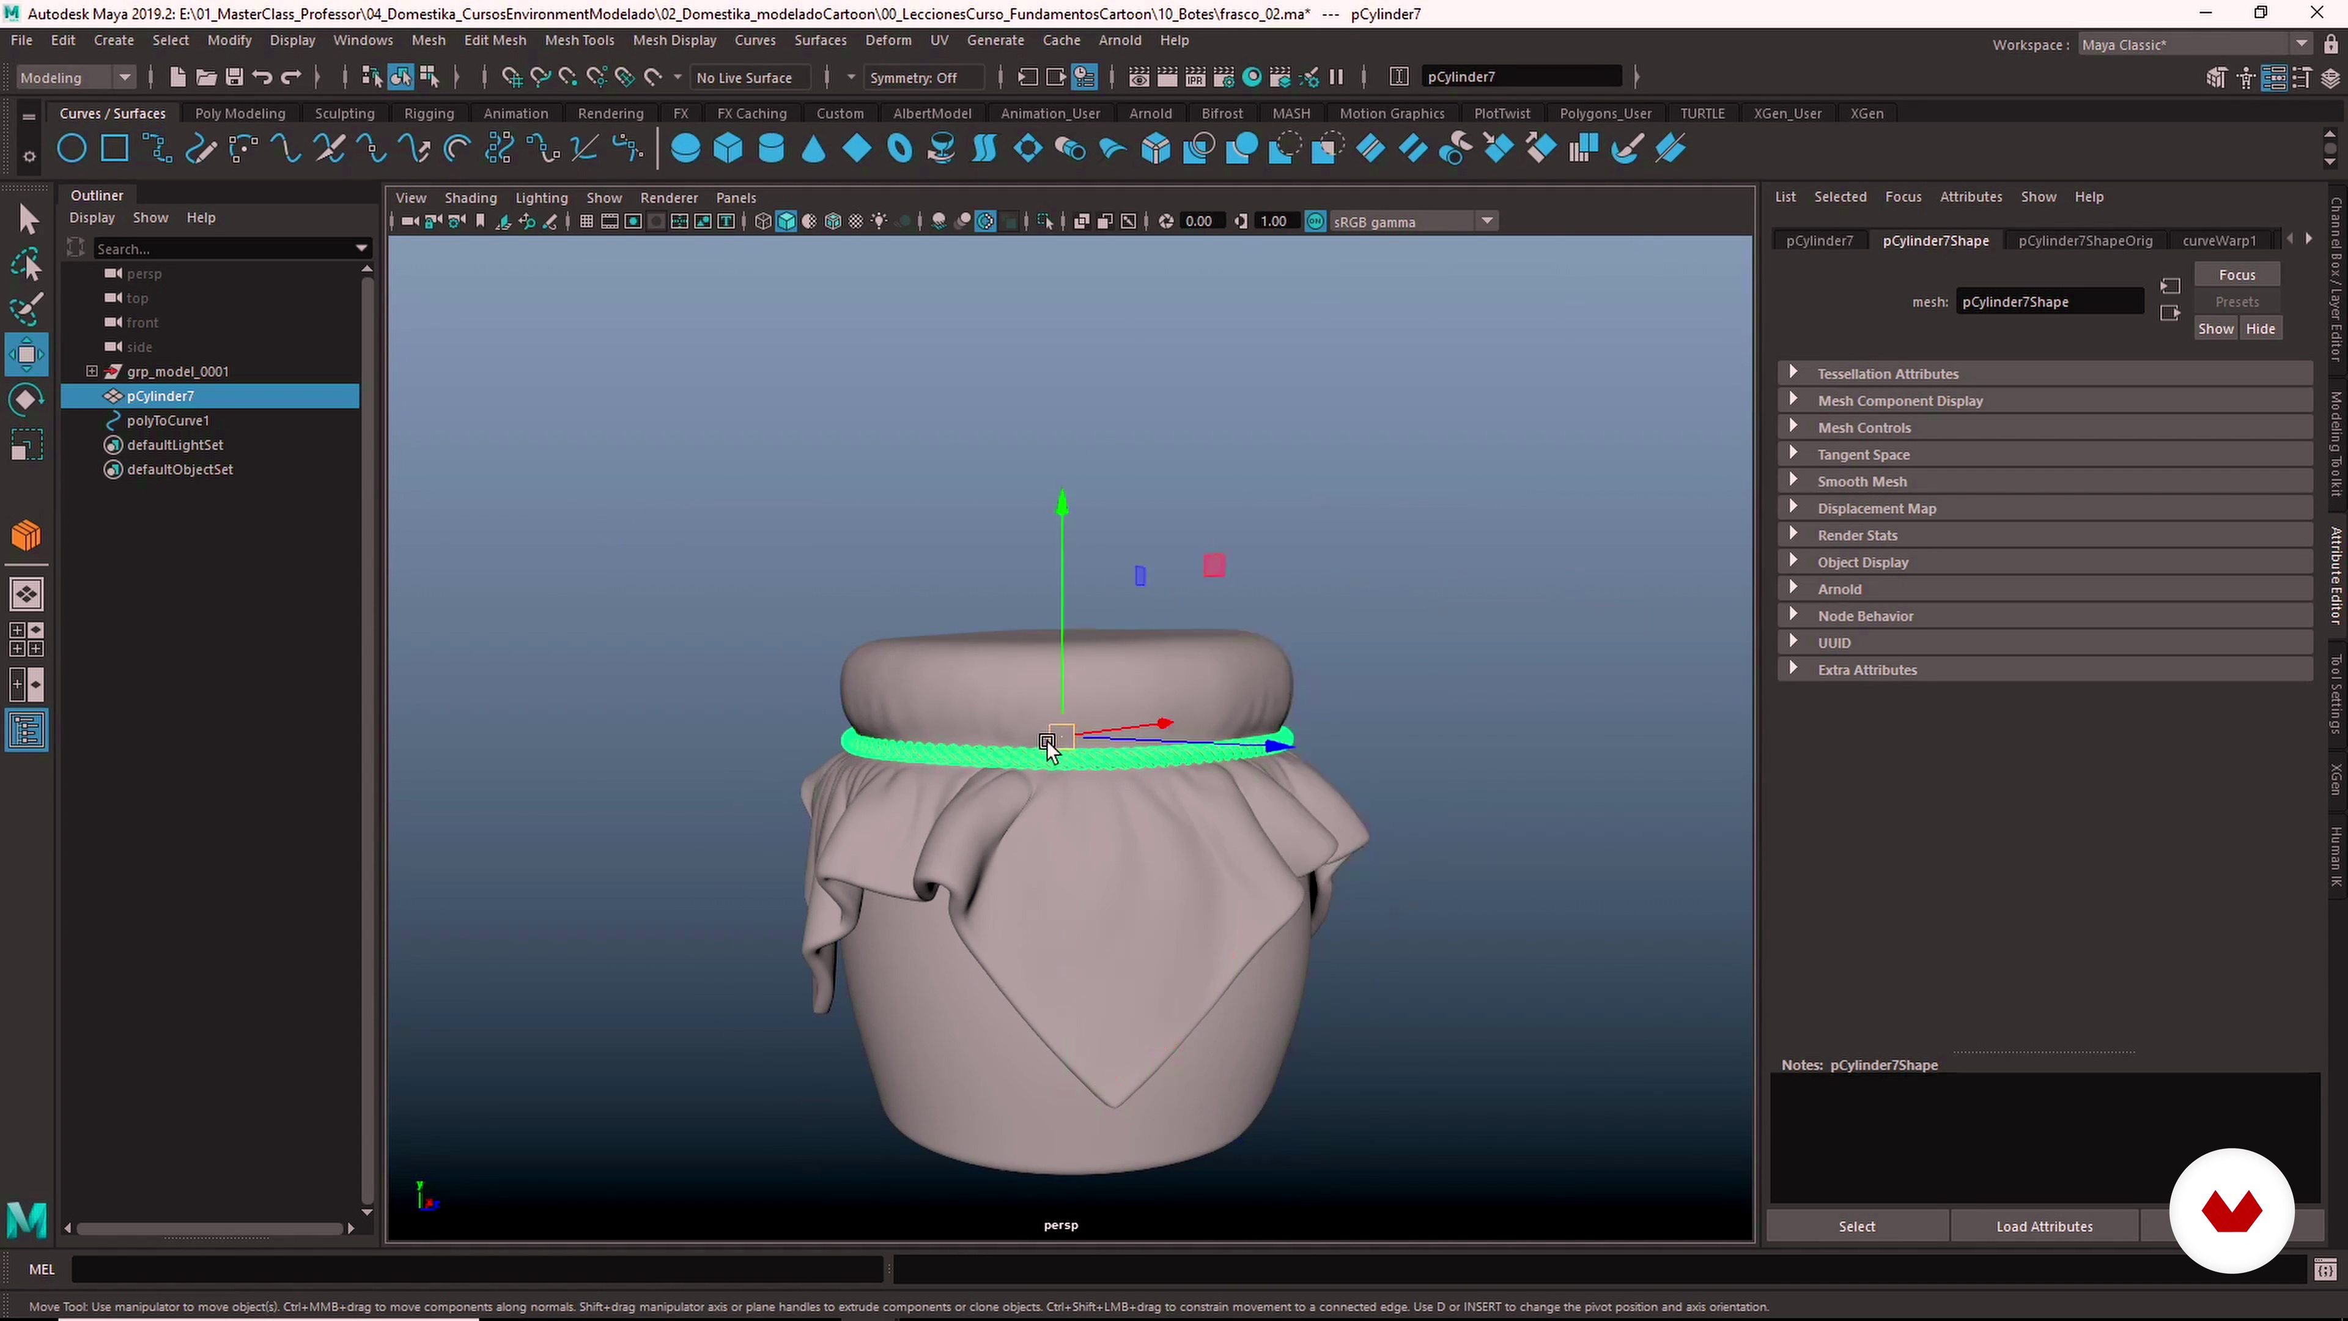The height and width of the screenshot is (1321, 2348).
Task: Toggle textured display in viewport
Action: tap(856, 221)
